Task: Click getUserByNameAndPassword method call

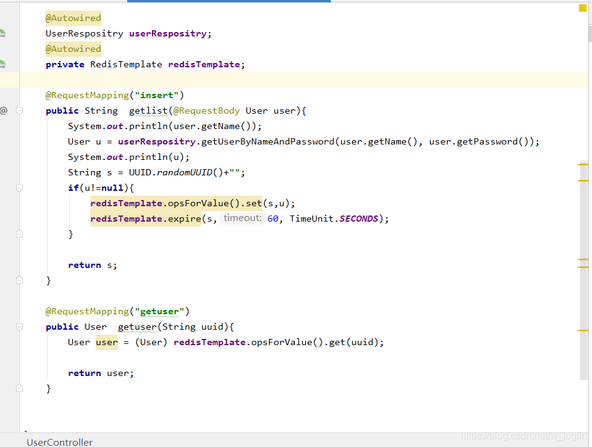Action: pos(268,141)
